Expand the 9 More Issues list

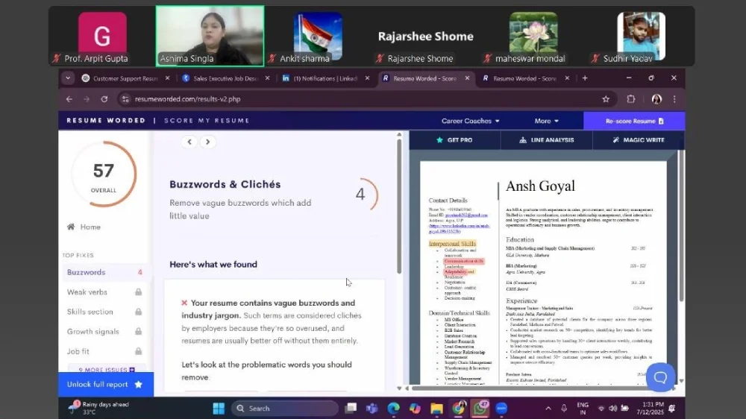[x=106, y=369]
